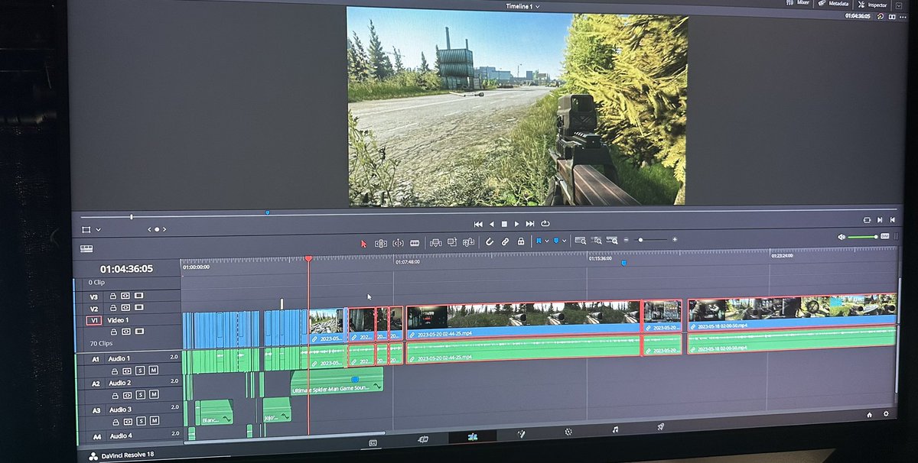The image size is (918, 463).
Task: Expand the blue flag color dropdown arrow
Action: tap(547, 241)
